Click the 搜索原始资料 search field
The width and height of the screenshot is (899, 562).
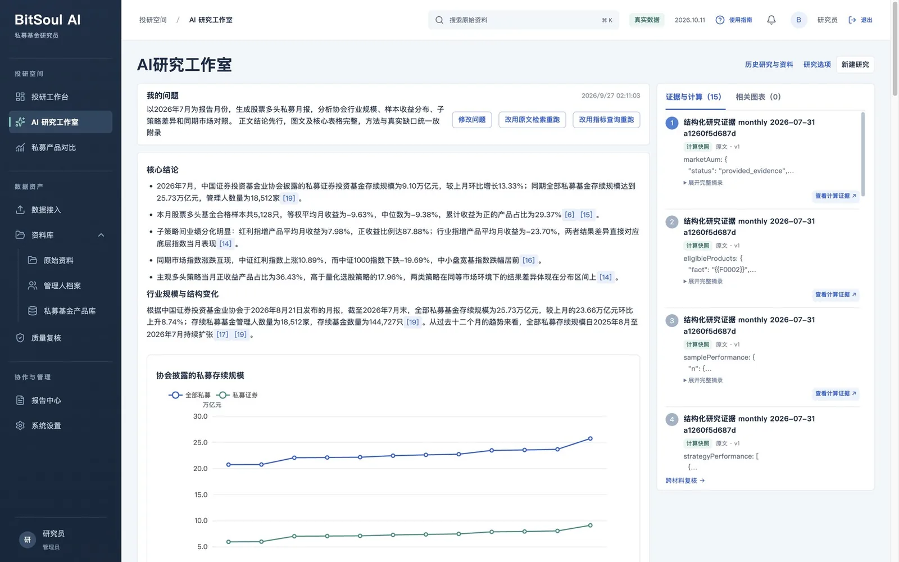coord(524,20)
